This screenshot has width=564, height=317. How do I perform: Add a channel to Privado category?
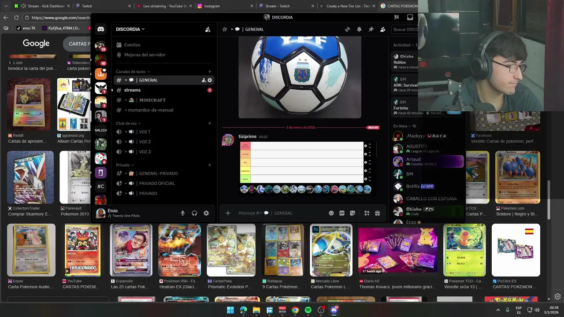pos(210,165)
